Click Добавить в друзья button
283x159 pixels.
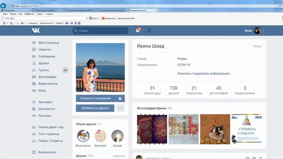coord(95,108)
